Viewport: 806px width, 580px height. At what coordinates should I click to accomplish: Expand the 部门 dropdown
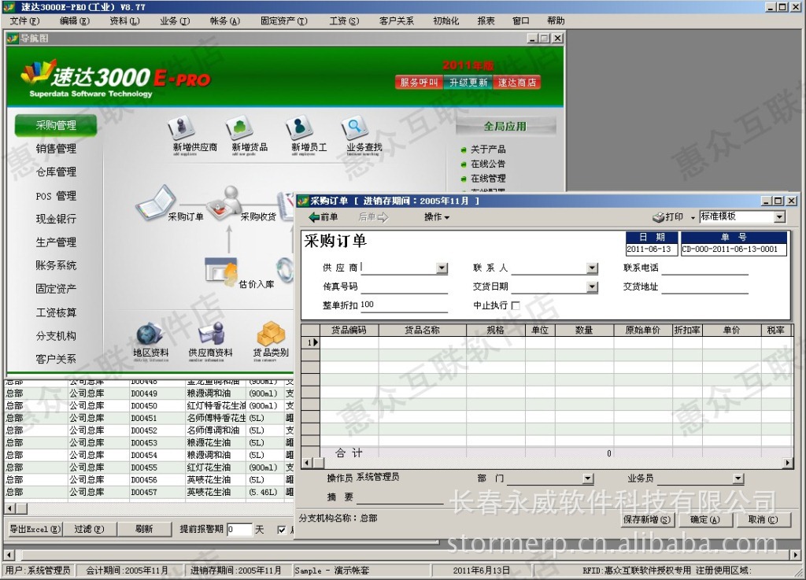588,478
